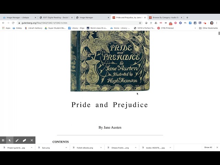Open the Library - Diigo bookmark
This screenshot has height=165, width=220.
point(76,28)
